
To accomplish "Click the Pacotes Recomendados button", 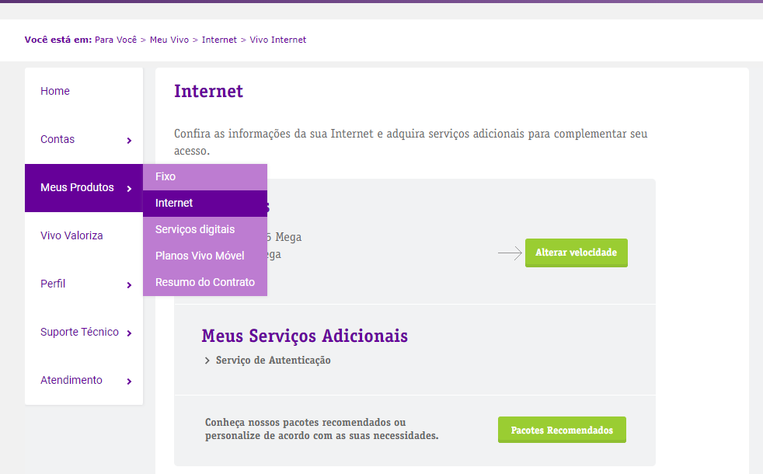I will point(561,430).
